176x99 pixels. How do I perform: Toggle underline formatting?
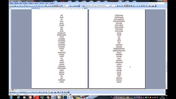[x=122, y=6]
